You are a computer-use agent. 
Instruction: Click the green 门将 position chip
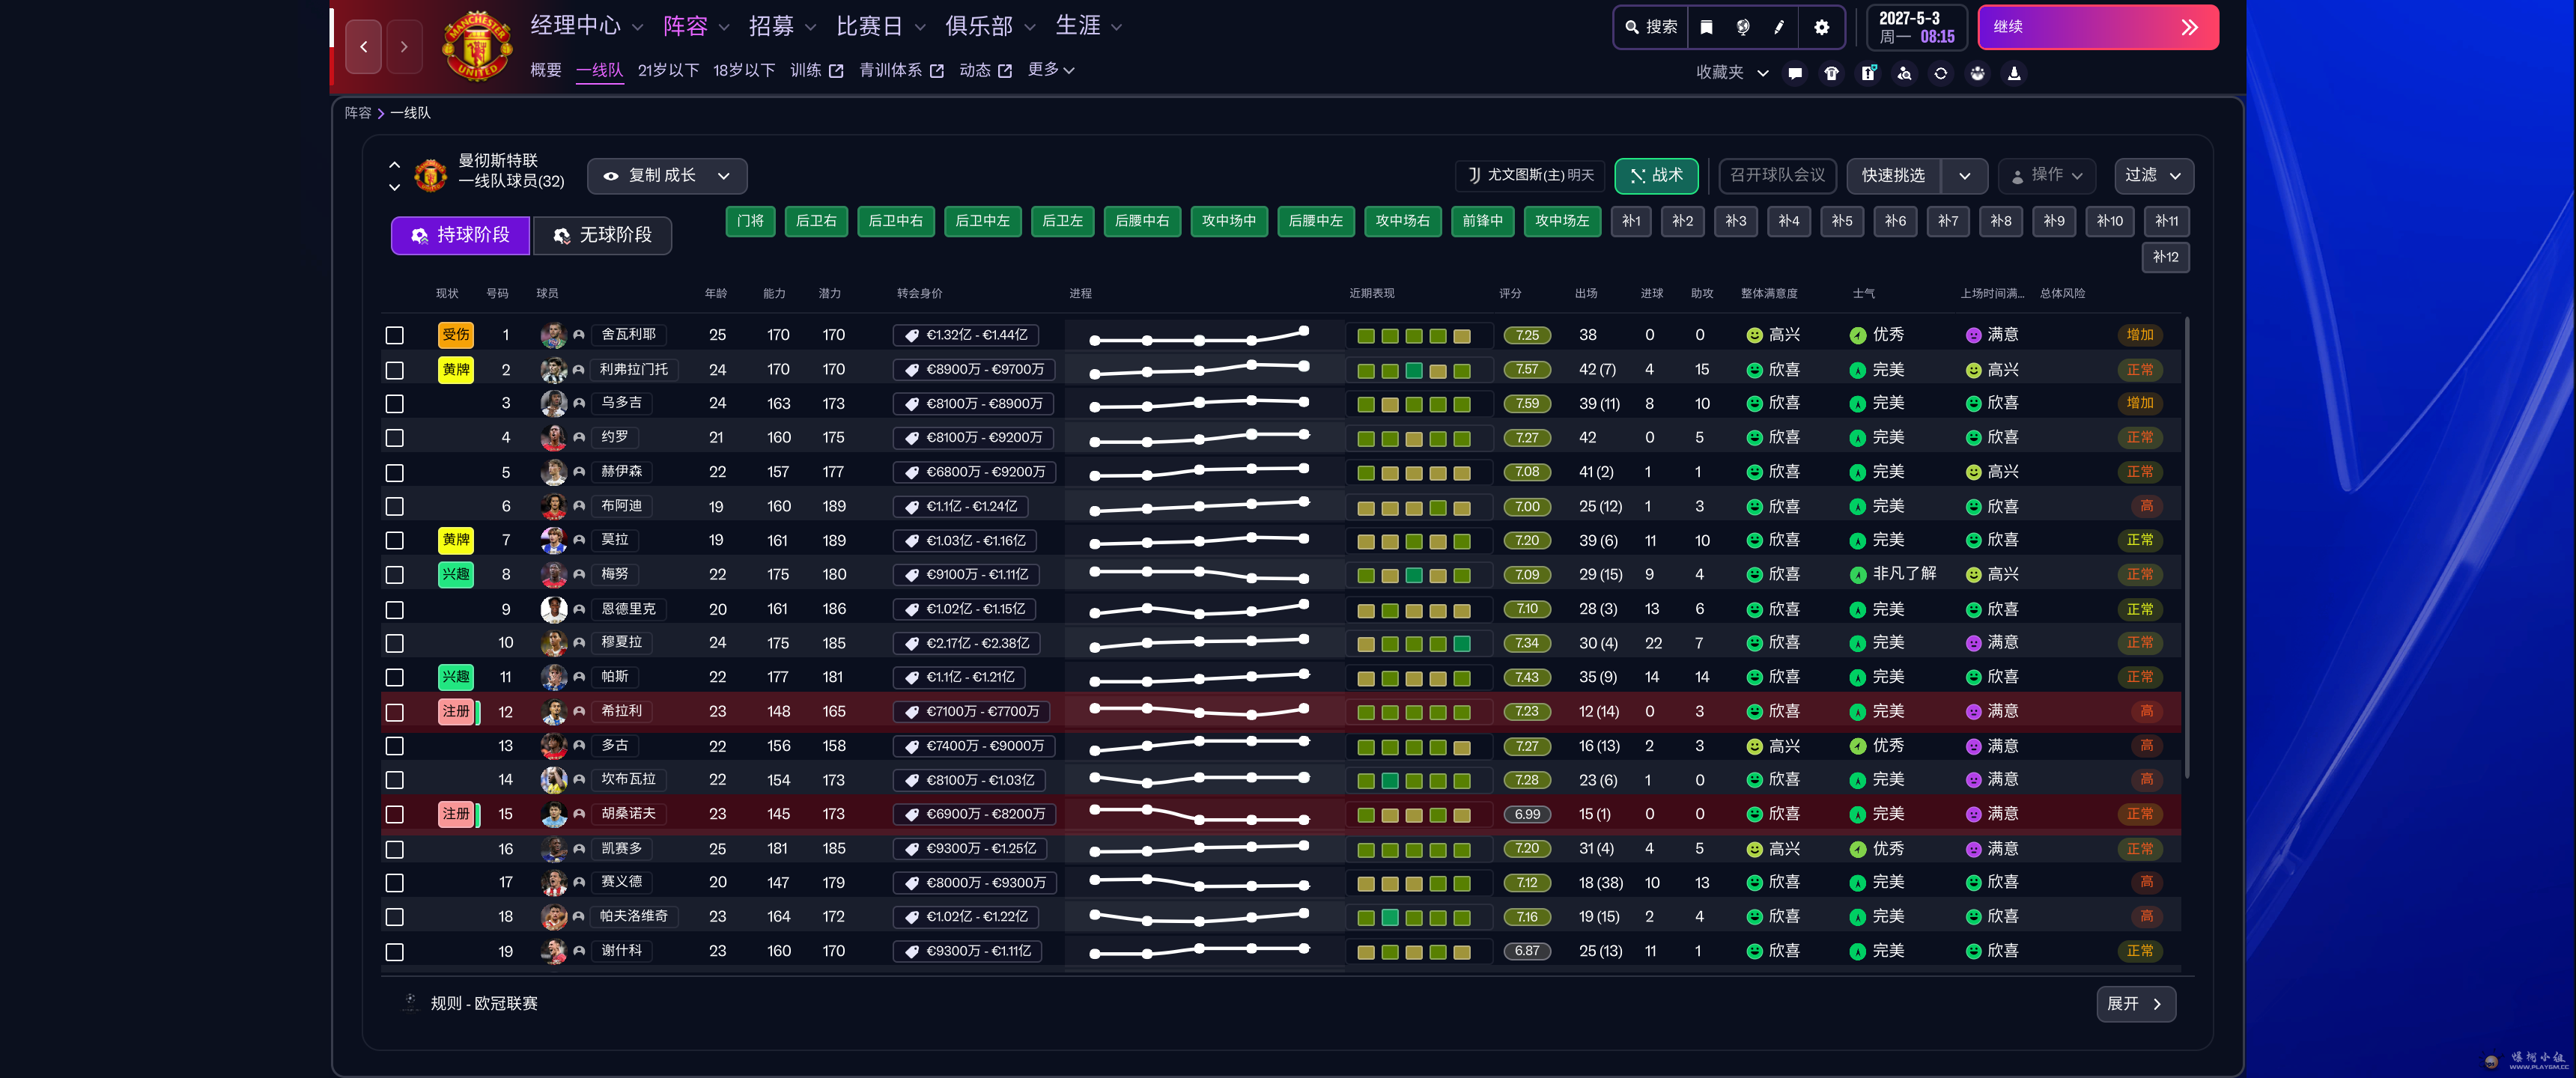750,221
